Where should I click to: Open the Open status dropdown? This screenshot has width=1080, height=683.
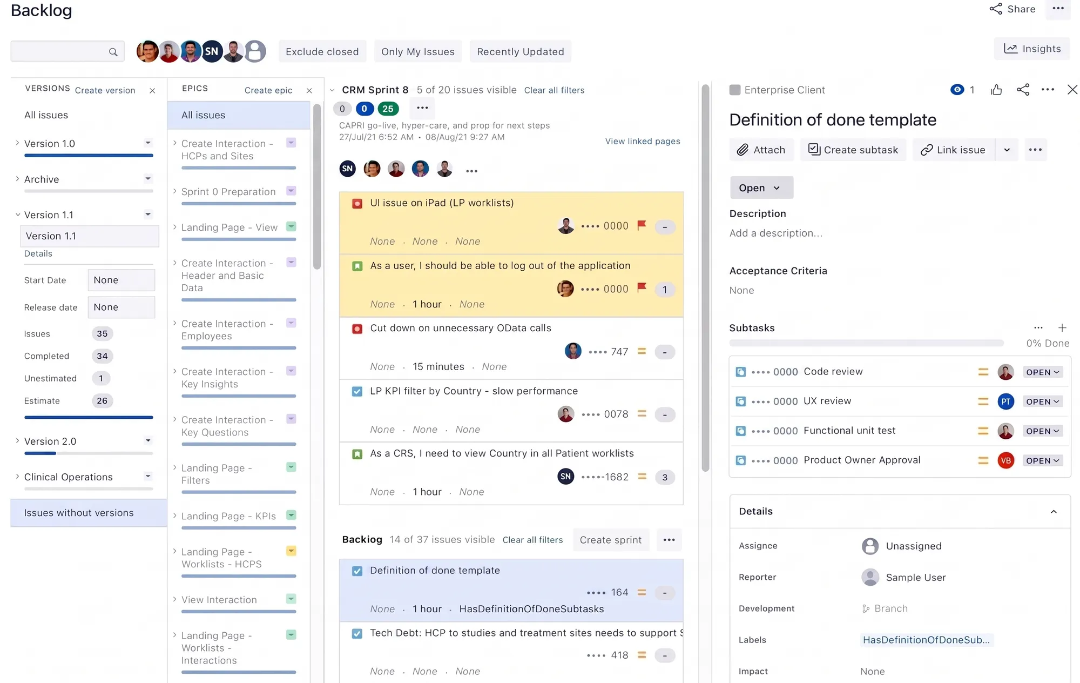tap(761, 188)
